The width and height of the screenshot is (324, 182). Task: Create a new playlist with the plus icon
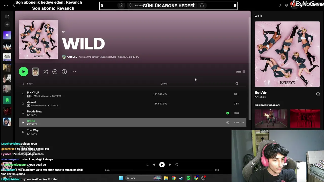[7, 25]
